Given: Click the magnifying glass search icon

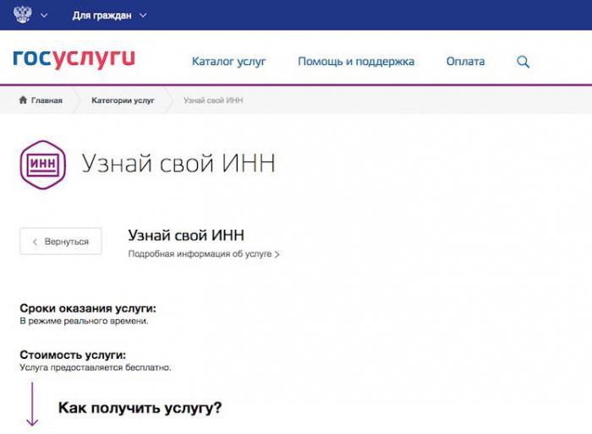Looking at the screenshot, I should (x=523, y=62).
